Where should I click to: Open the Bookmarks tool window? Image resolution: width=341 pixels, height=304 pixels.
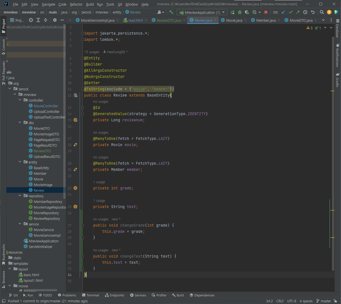(x=3, y=254)
